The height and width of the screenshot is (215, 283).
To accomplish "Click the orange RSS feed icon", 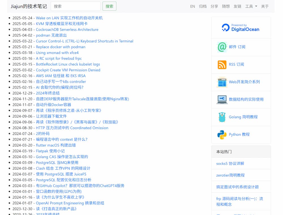I will point(222,64).
